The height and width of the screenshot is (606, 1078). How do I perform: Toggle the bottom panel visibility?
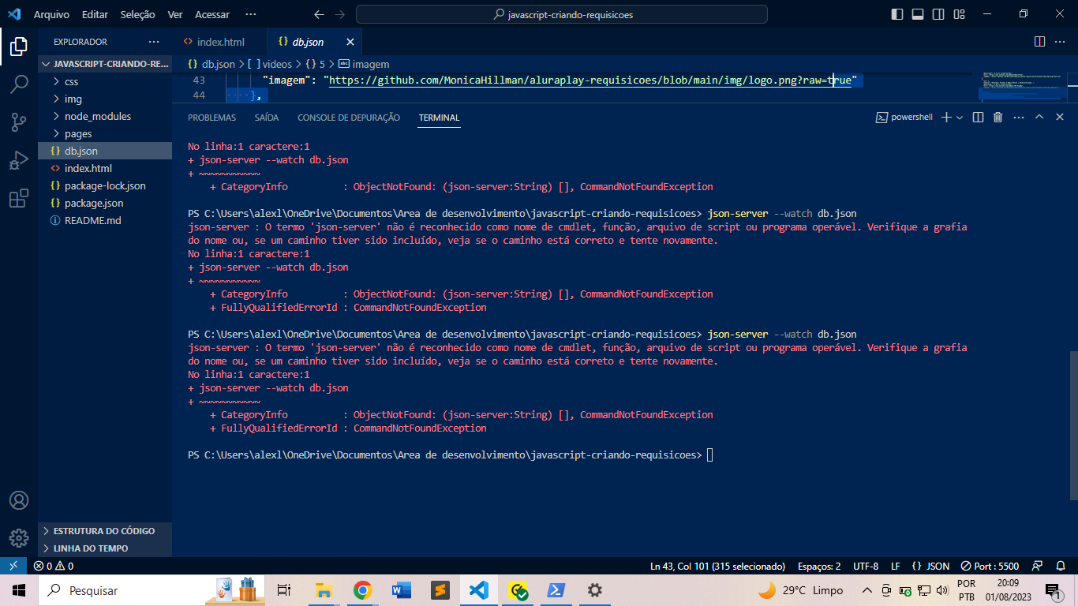918,14
